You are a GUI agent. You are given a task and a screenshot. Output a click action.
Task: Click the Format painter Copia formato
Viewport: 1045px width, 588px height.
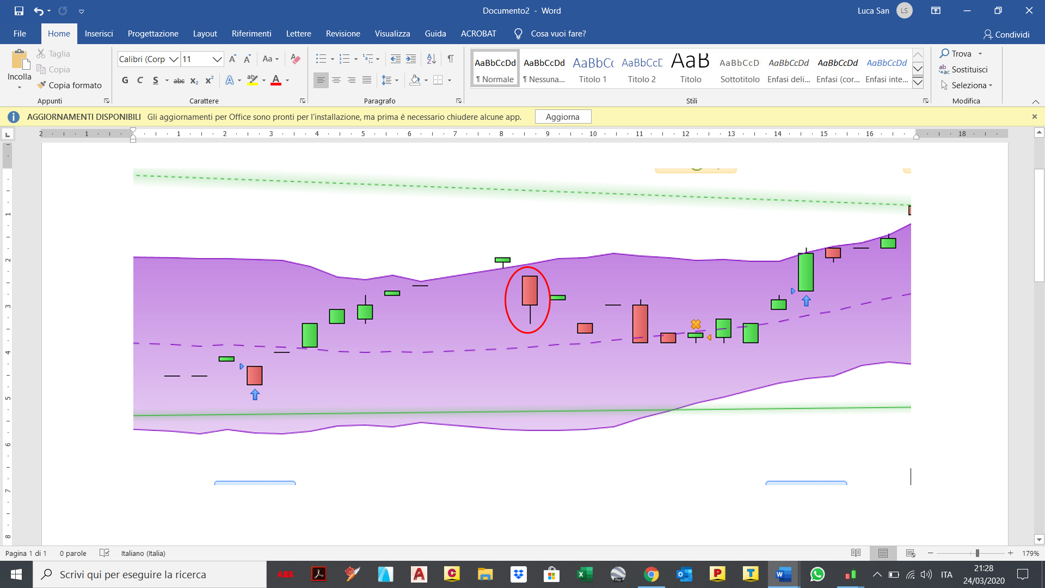pos(70,85)
